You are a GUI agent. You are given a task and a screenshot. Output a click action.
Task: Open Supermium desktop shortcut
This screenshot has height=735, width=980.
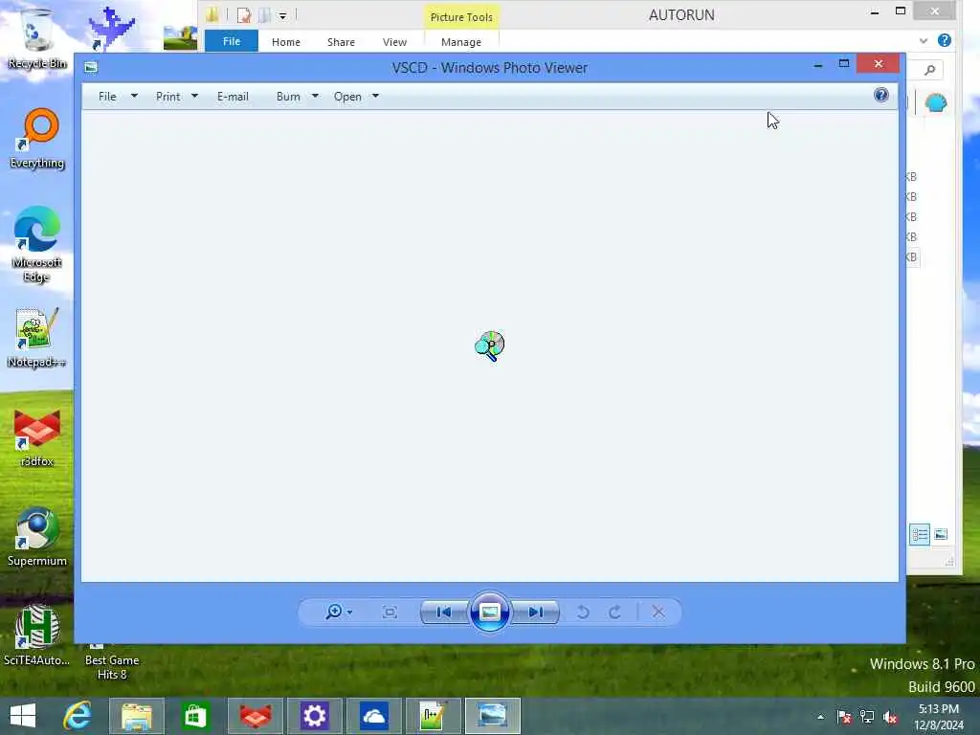(37, 537)
